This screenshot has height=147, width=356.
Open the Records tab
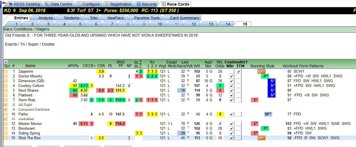(146, 4)
